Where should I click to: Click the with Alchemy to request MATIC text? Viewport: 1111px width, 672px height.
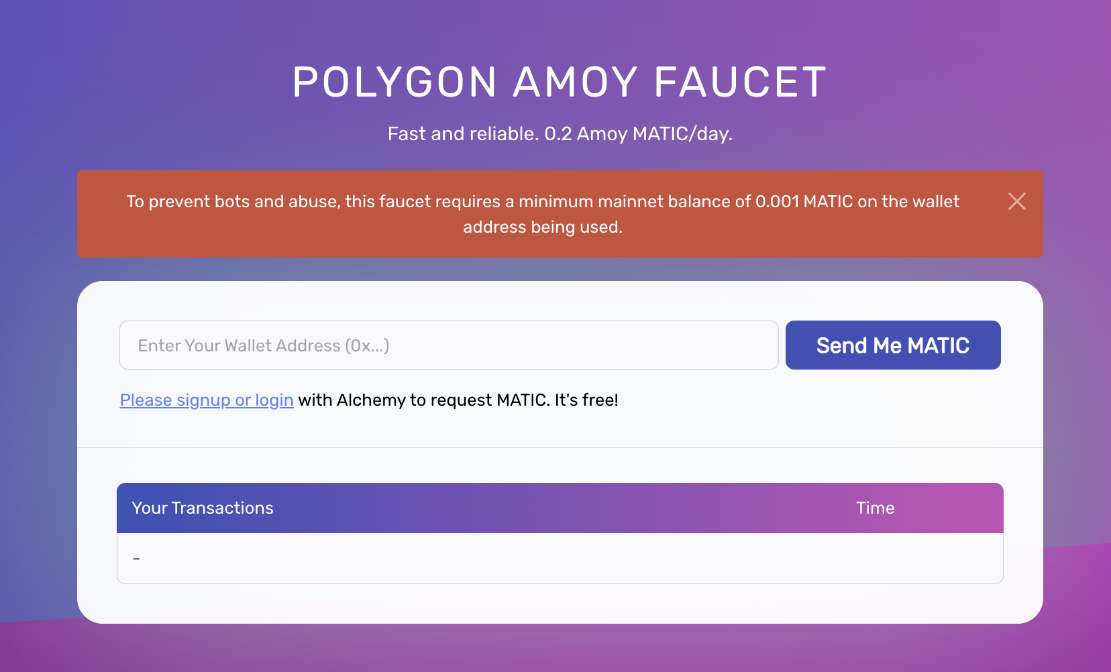click(424, 400)
